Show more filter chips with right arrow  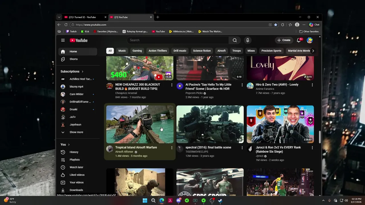(313, 51)
